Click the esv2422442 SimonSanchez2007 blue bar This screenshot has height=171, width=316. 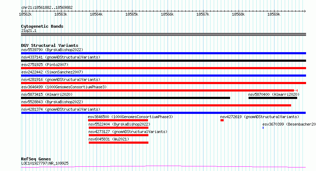[163, 76]
